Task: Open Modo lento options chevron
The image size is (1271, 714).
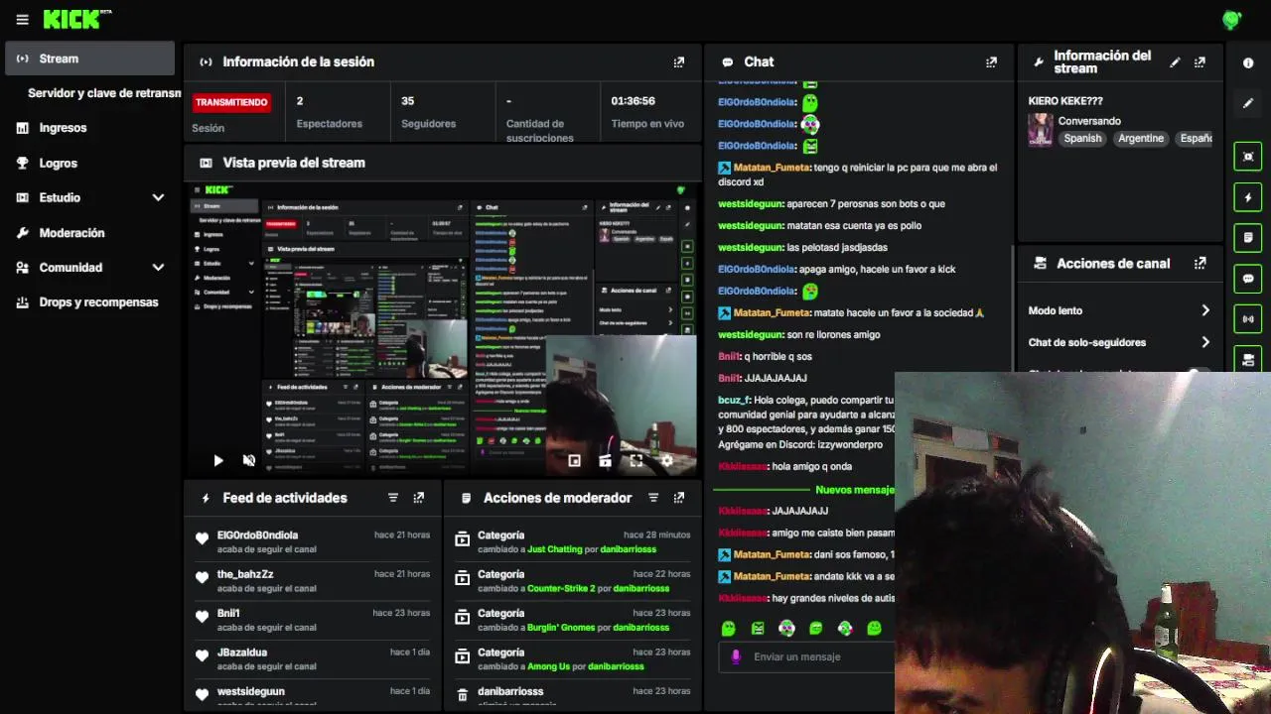Action: coord(1205,310)
